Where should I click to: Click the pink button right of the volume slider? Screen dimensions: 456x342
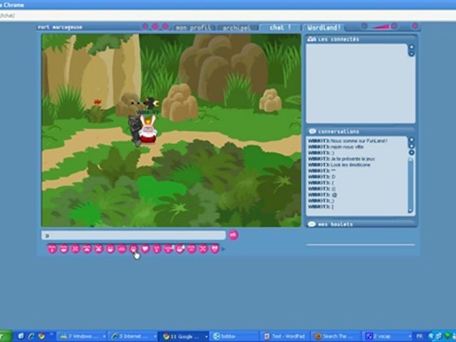tap(394, 26)
